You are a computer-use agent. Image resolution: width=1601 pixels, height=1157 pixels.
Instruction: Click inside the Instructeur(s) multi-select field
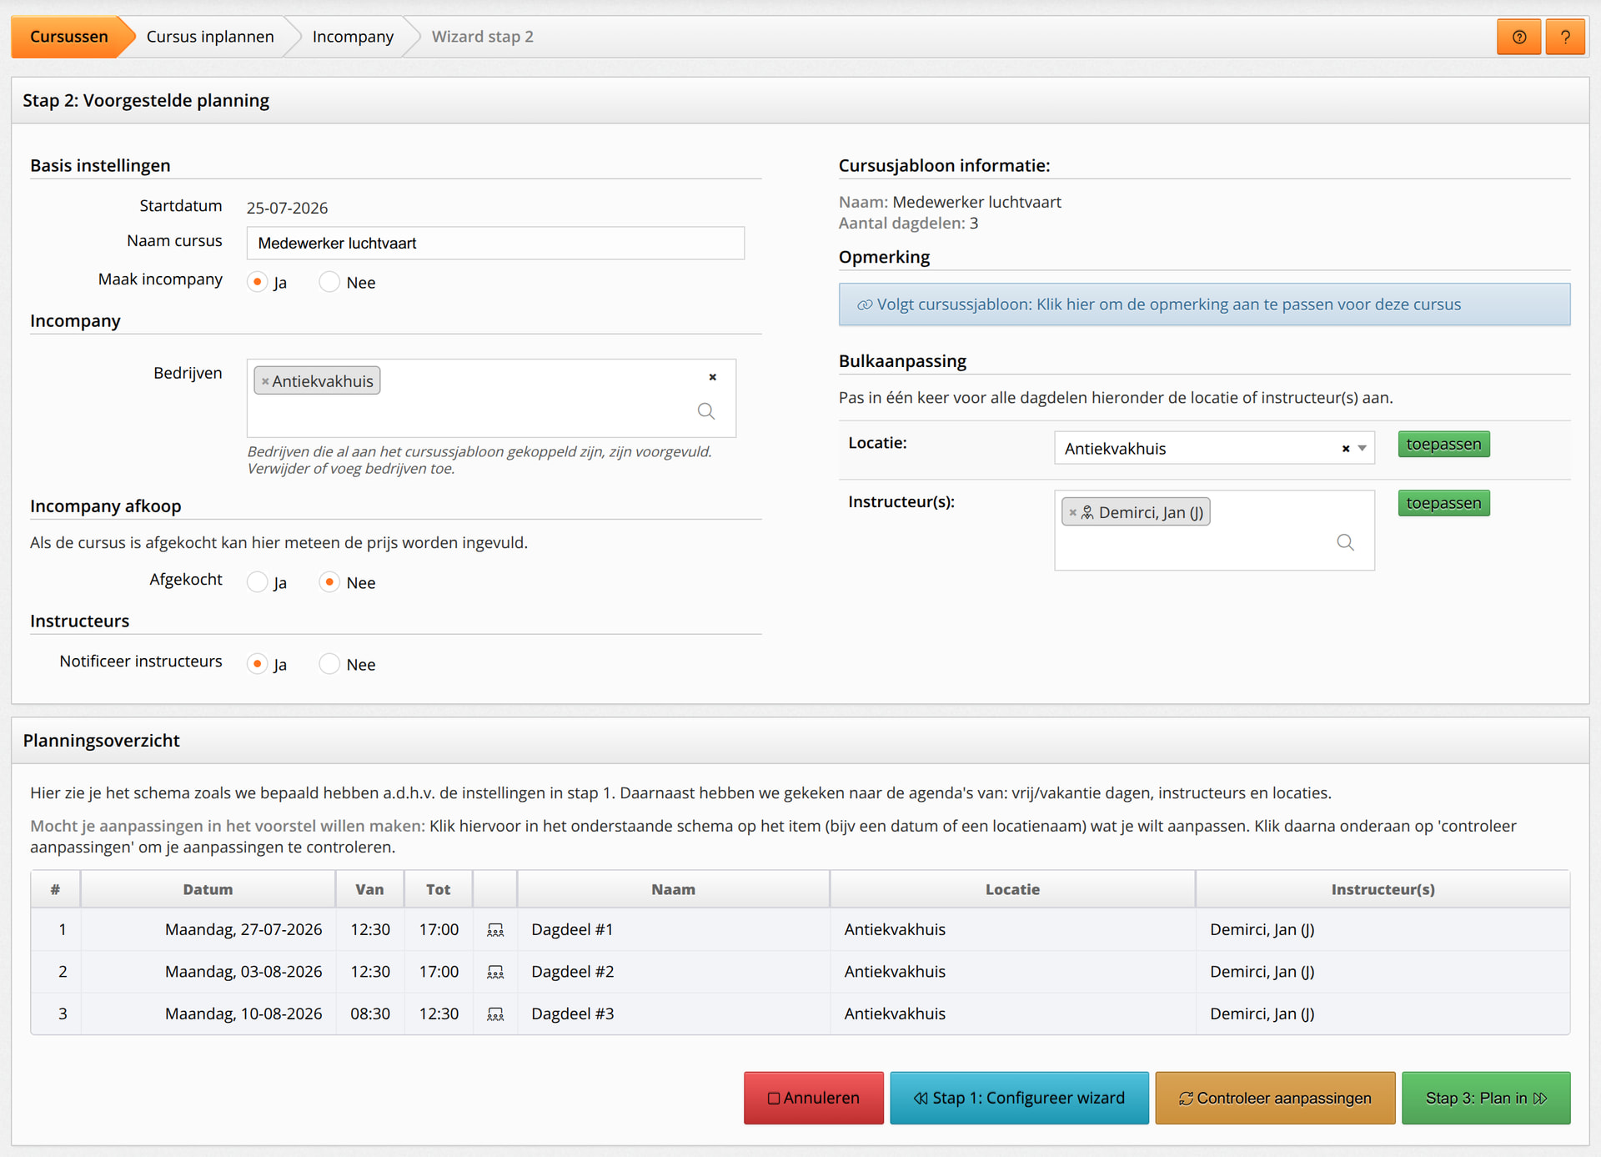[1214, 531]
